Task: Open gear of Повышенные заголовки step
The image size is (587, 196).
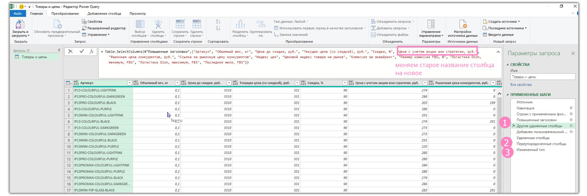Action: 571,120
